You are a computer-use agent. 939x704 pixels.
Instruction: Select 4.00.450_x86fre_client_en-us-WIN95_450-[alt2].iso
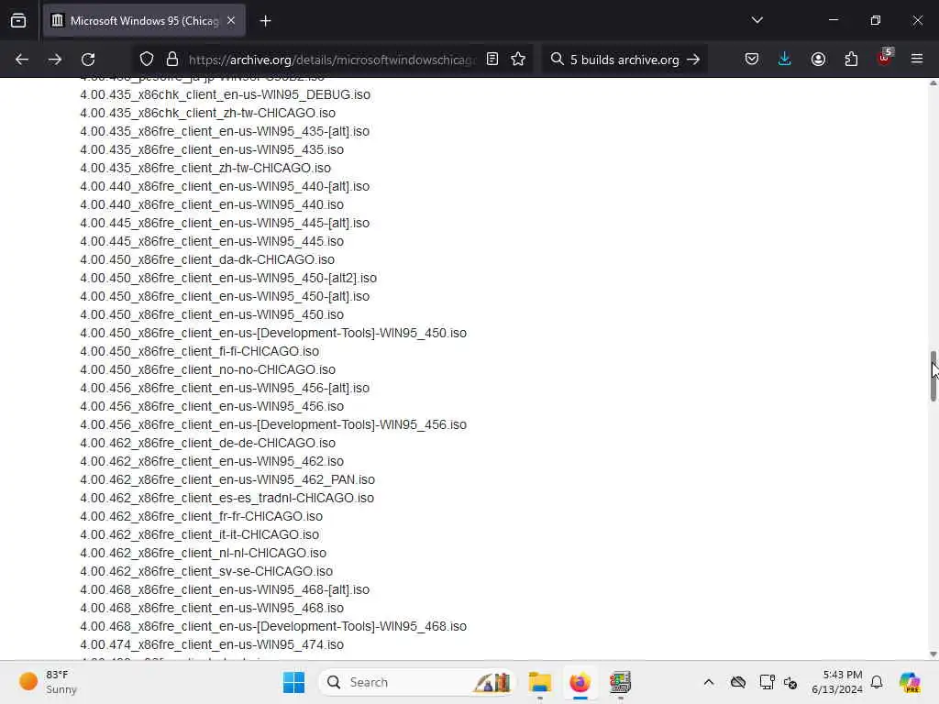pyautogui.click(x=228, y=278)
